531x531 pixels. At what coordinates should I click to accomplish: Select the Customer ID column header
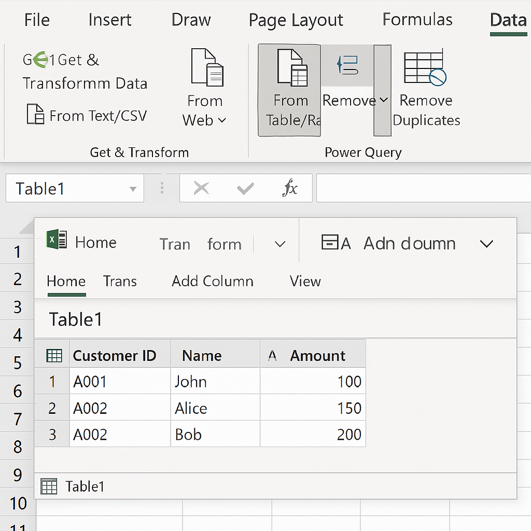click(x=115, y=356)
